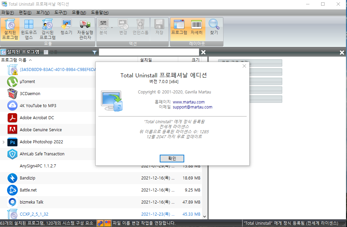This screenshot has height=227, width=347.
Task: Select the AnySign4PC 1.1.2.7 row
Action: 101,166
